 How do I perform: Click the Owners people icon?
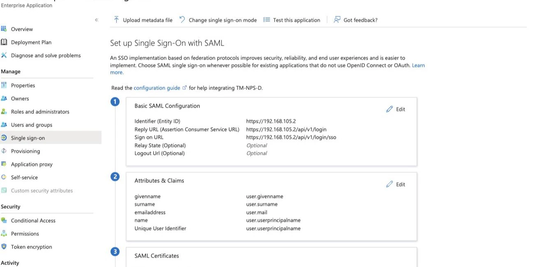point(4,98)
